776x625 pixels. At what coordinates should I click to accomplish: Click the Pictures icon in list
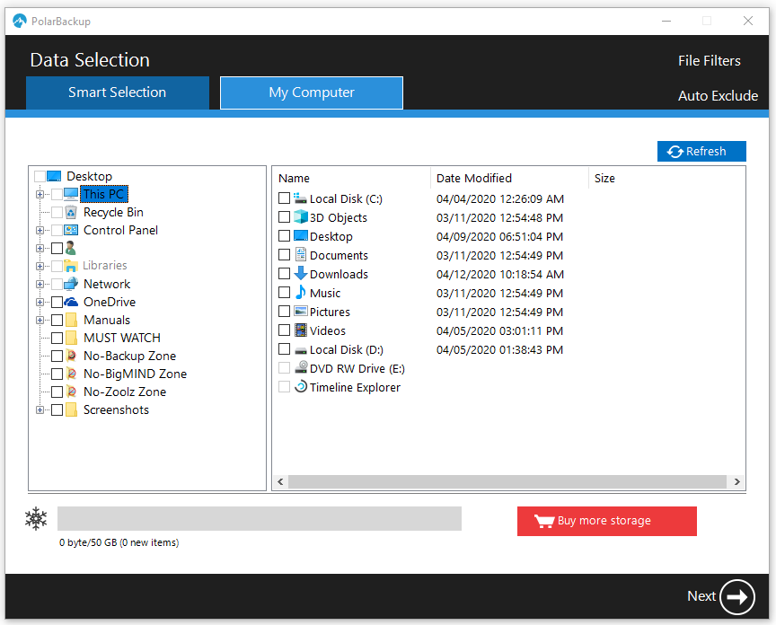[x=300, y=312]
